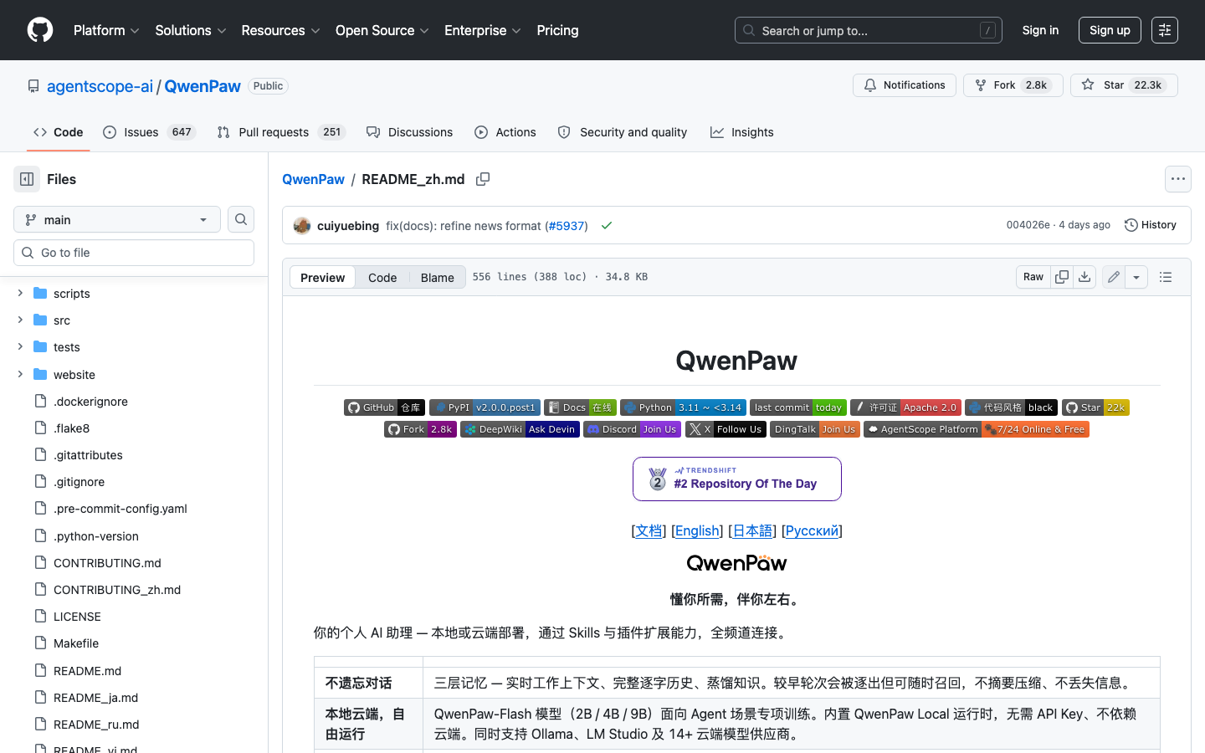Open the Platform menu

click(x=106, y=30)
